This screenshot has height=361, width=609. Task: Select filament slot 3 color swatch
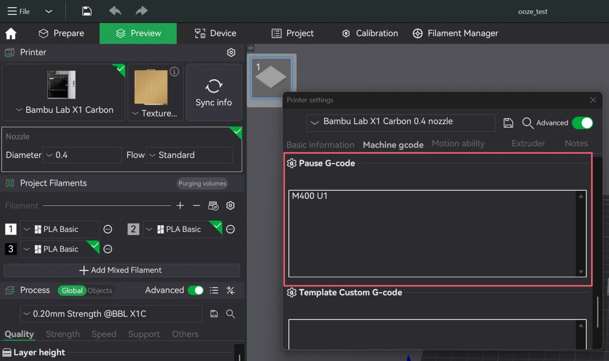click(11, 249)
